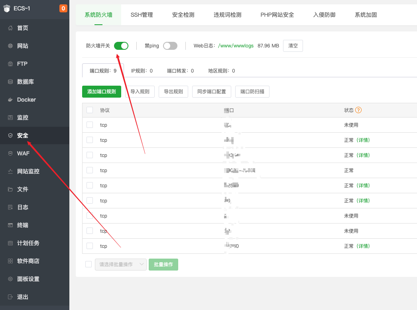This screenshot has height=310, width=417.
Task: Open the IP规则 sub-tab
Action: (x=142, y=71)
